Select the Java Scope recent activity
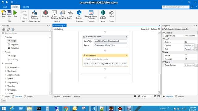 tap(13, 60)
